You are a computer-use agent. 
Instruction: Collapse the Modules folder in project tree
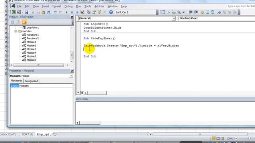(x=16, y=31)
